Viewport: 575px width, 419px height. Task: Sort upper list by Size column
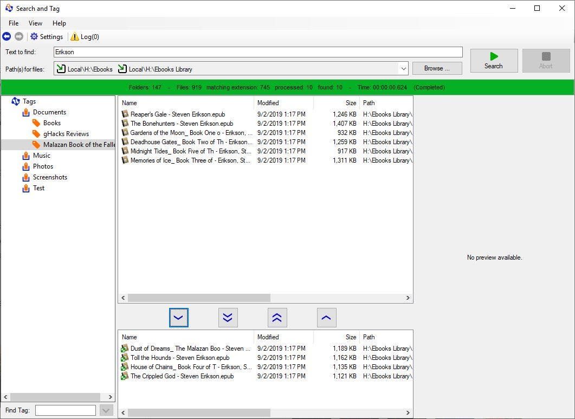[x=336, y=103]
